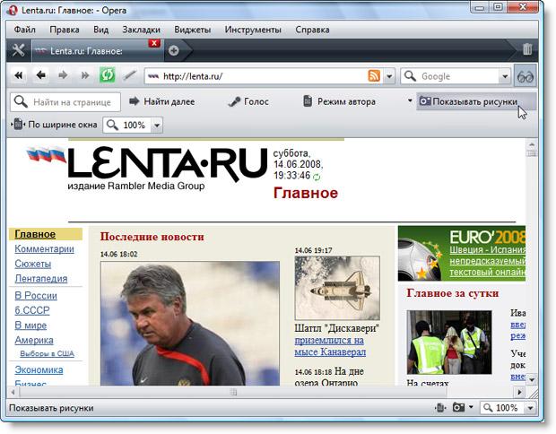Open the Файл menu
Image resolution: width=556 pixels, height=434 pixels.
pos(25,30)
